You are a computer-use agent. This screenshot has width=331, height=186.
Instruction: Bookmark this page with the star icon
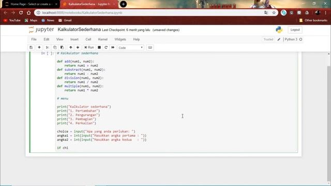pos(274,12)
